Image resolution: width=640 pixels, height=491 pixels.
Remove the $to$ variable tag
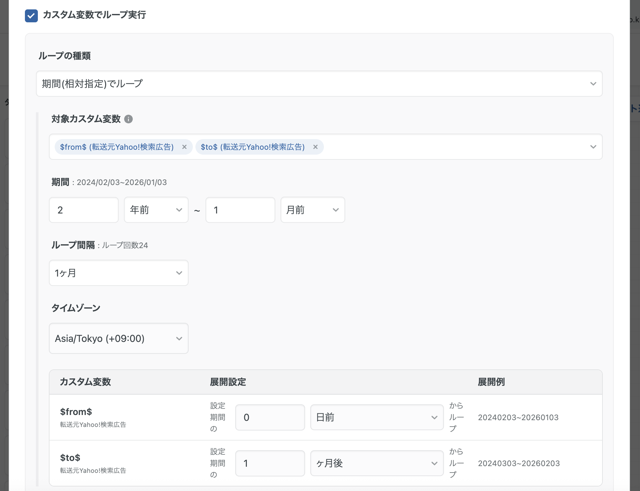[x=315, y=147]
